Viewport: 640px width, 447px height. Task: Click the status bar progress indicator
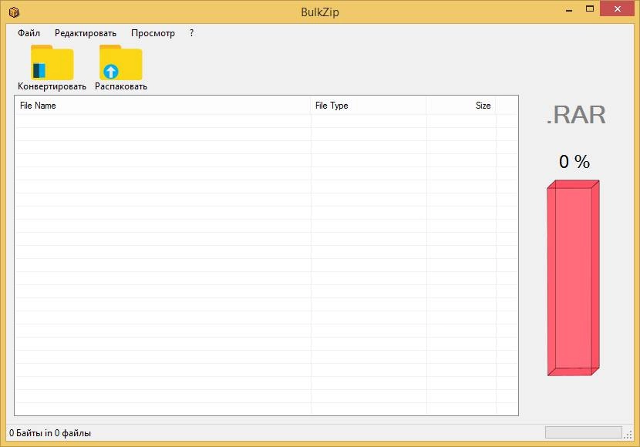tap(583, 432)
